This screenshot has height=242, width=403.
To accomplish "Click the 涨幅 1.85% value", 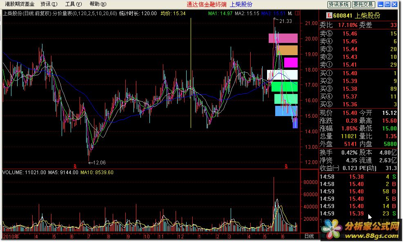I will pos(349,128).
